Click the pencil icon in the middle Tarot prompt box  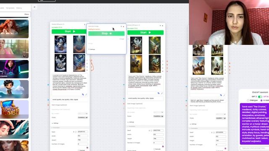[x=162, y=93]
